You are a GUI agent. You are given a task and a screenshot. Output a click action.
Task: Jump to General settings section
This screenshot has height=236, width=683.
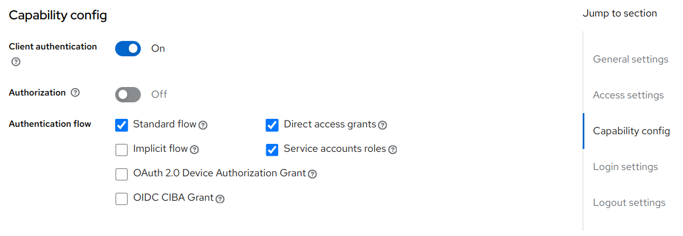(631, 59)
